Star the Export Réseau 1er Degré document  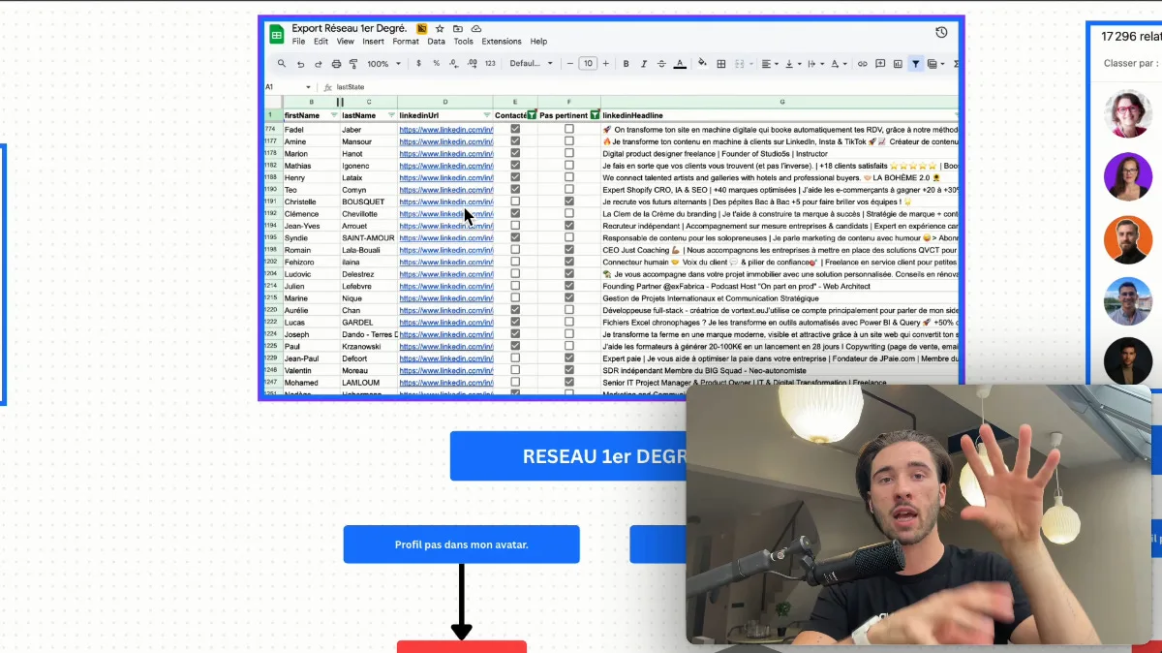[440, 29]
